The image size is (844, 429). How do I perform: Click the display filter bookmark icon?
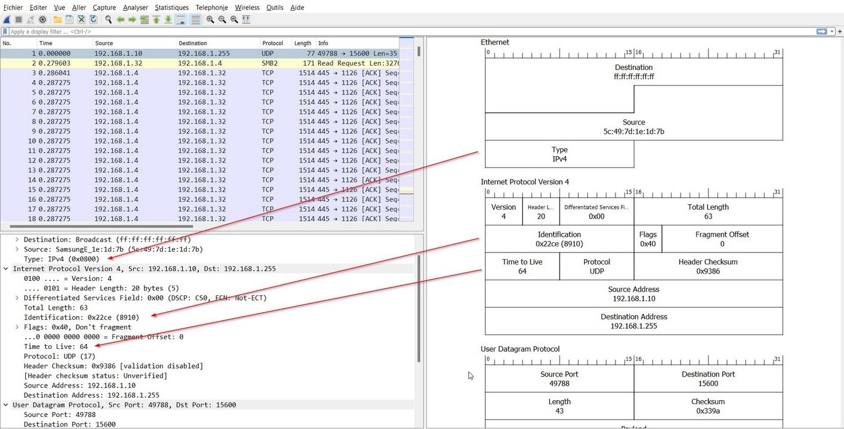(5, 31)
